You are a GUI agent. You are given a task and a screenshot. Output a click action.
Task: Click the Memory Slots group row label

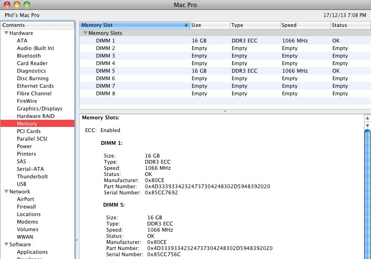tap(105, 33)
